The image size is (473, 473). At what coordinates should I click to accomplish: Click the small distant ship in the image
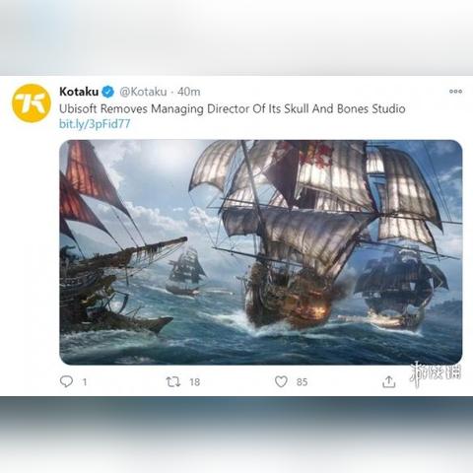[x=185, y=273]
